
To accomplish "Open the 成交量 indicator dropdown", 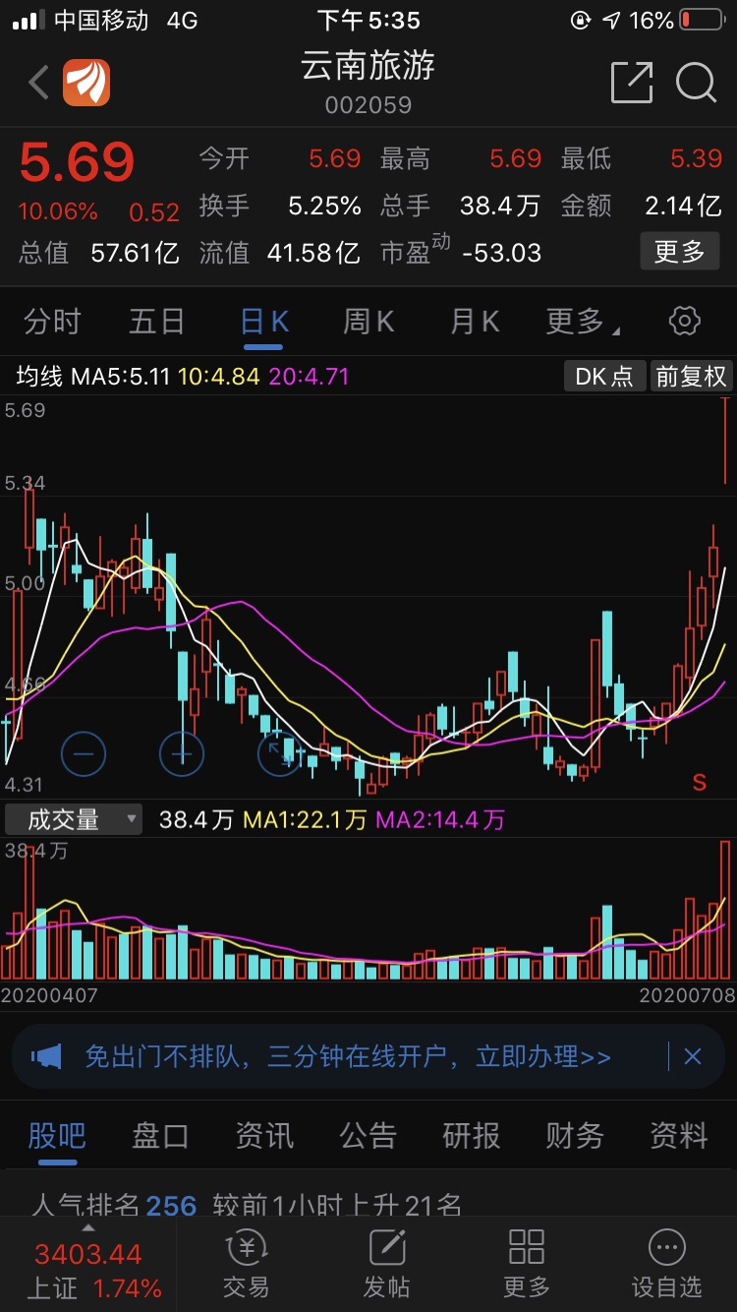I will [74, 819].
